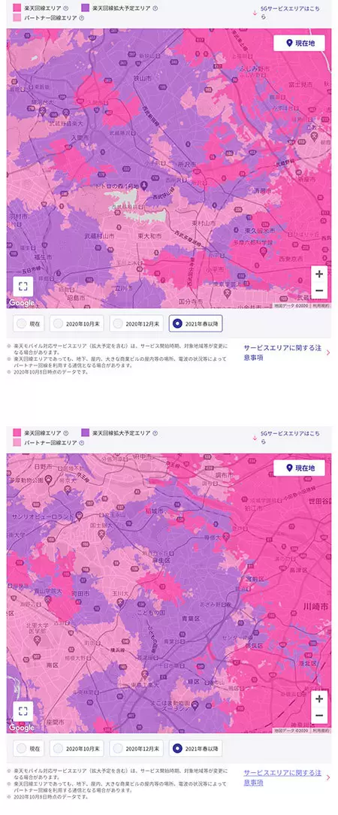Open fullscreen view of upper map

pyautogui.click(x=23, y=286)
